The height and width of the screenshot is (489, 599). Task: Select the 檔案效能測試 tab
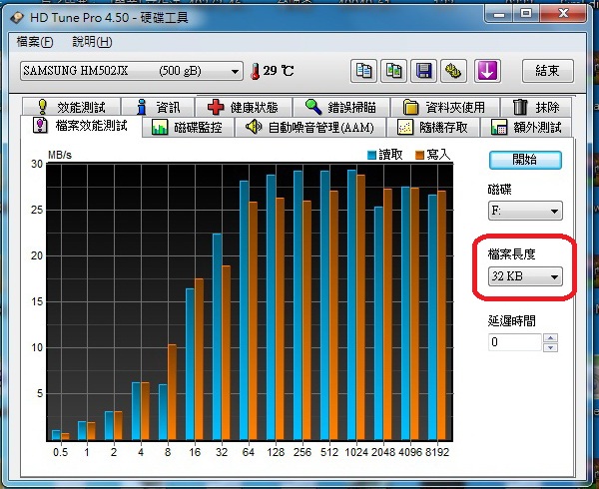[81, 126]
